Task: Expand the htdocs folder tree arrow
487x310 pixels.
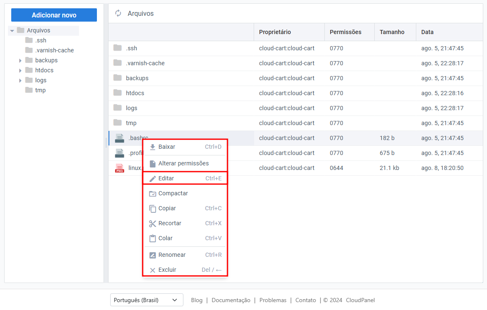Action: tap(20, 71)
